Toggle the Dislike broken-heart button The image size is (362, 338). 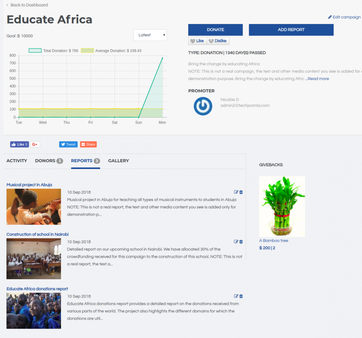[x=218, y=41]
